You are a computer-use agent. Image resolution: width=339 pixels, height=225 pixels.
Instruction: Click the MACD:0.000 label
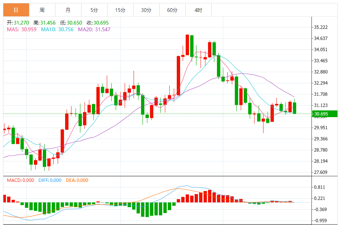(x=20, y=180)
